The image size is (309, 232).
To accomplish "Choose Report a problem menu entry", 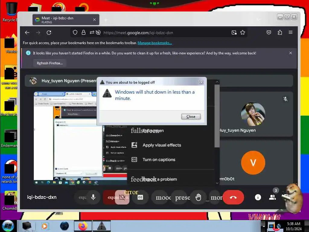I will point(170,179).
